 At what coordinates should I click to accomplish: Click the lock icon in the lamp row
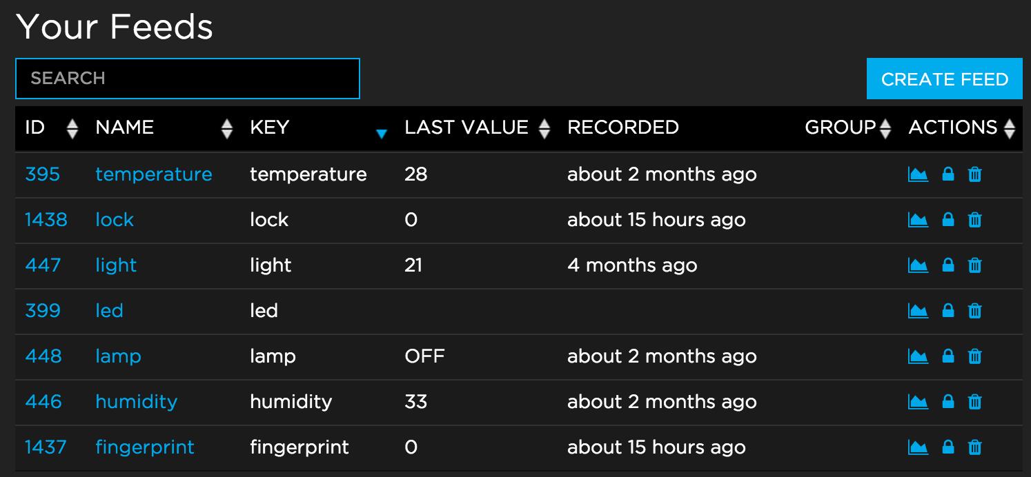948,356
